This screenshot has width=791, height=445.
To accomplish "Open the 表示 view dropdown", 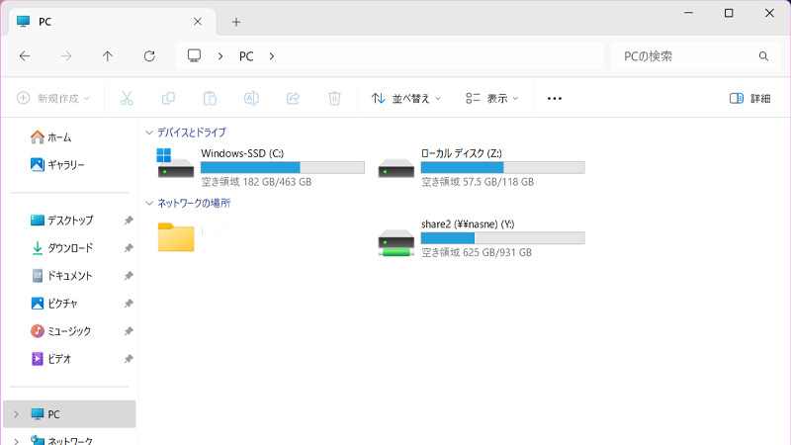I will [492, 98].
